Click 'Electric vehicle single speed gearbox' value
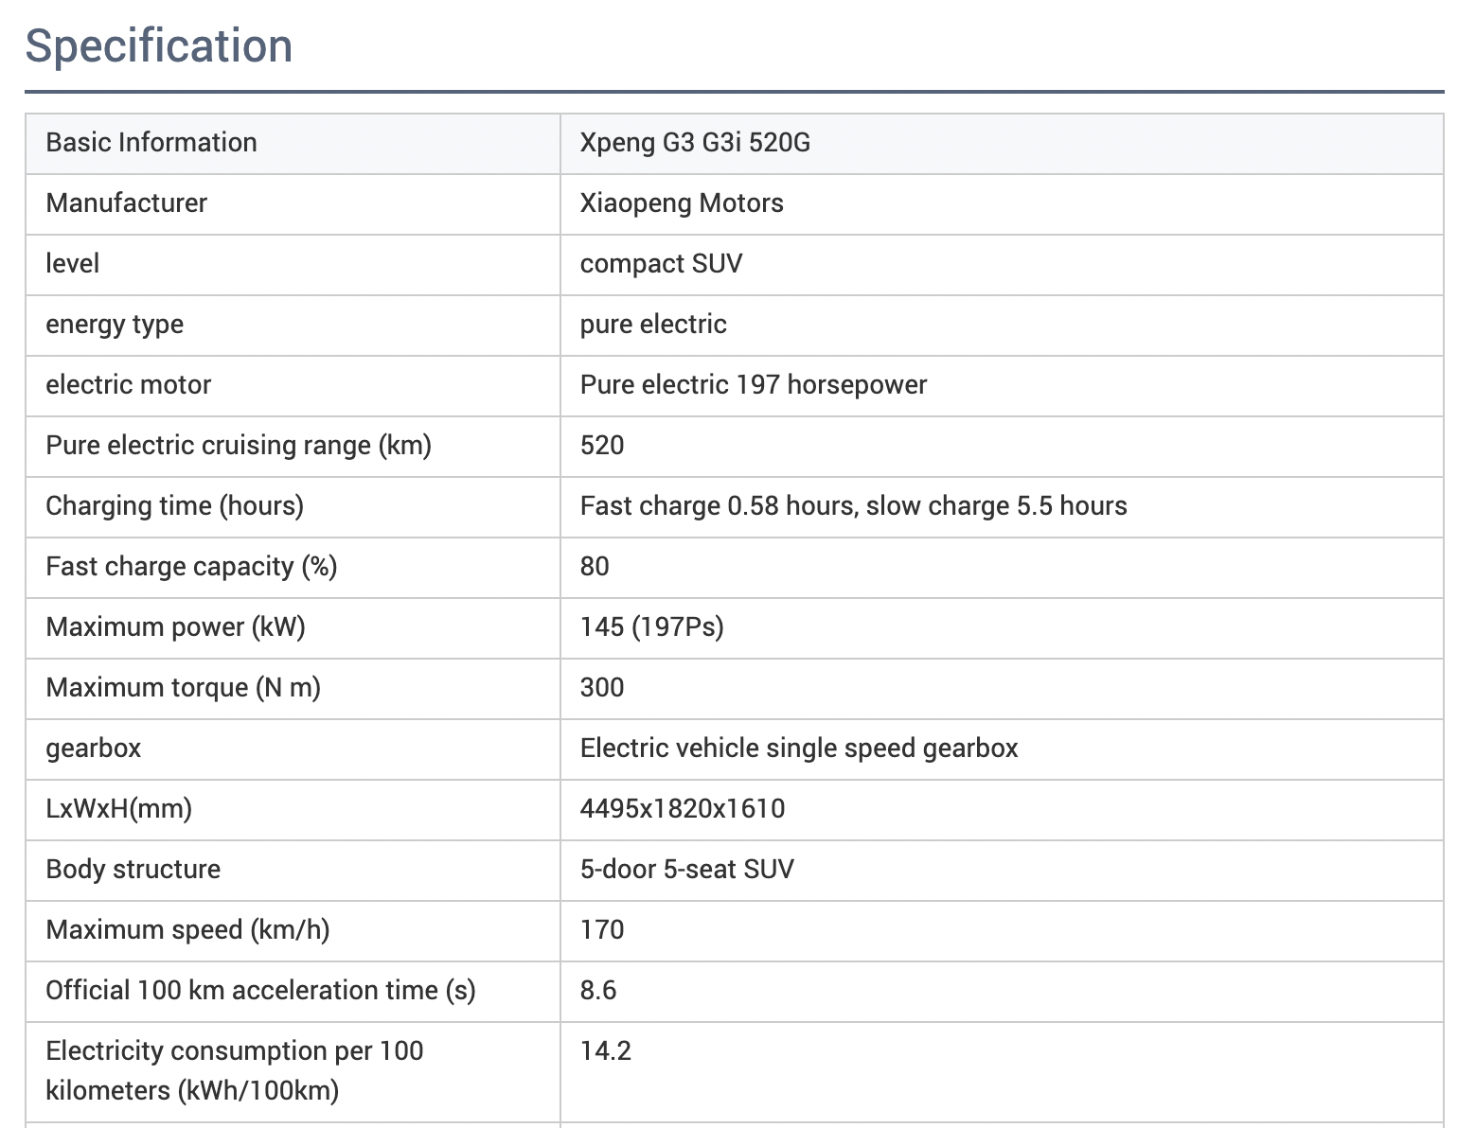This screenshot has width=1475, height=1128. 799,749
